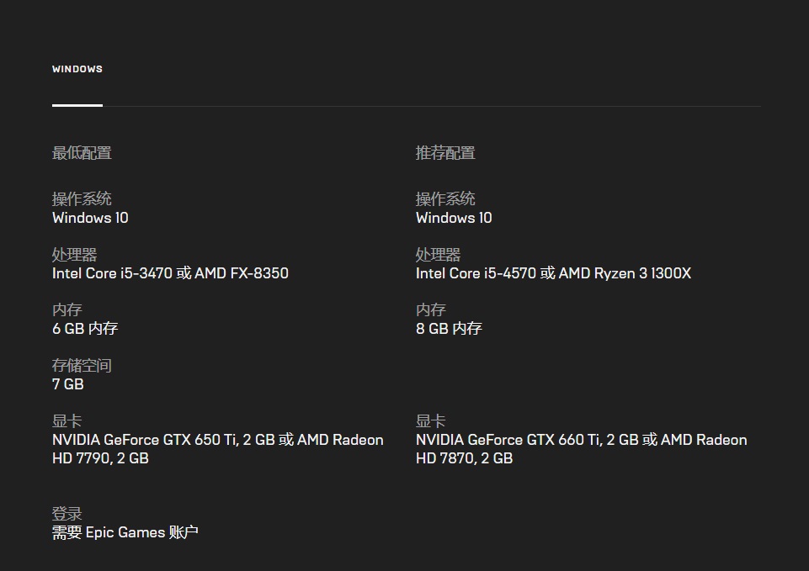Click the 需要 Epic Games 账户 text
The image size is (809, 571).
click(125, 532)
